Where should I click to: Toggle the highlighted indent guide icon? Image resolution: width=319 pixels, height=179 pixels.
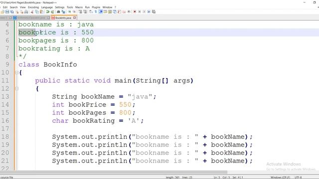pyautogui.click(x=101, y=12)
